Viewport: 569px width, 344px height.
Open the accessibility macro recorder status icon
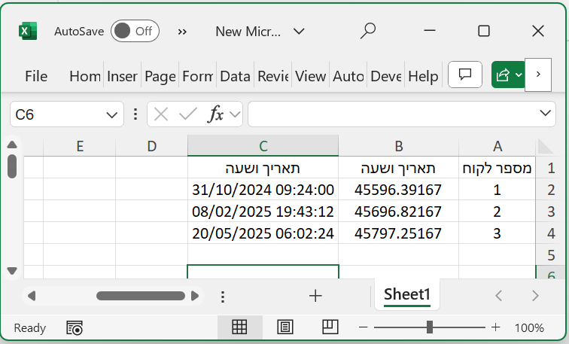coord(74,327)
